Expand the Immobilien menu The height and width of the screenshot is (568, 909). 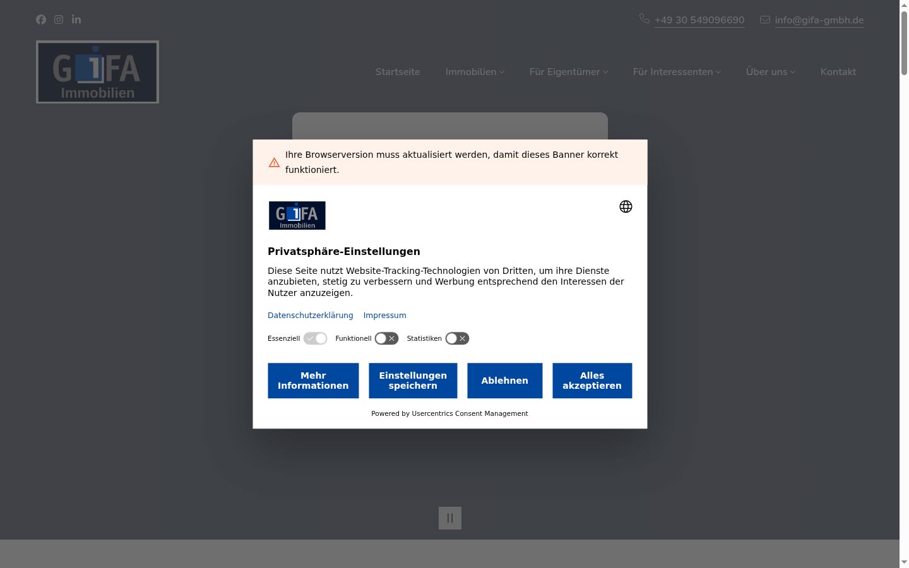(475, 72)
